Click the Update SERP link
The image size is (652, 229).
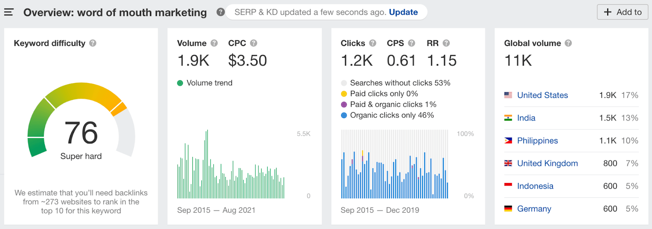403,12
